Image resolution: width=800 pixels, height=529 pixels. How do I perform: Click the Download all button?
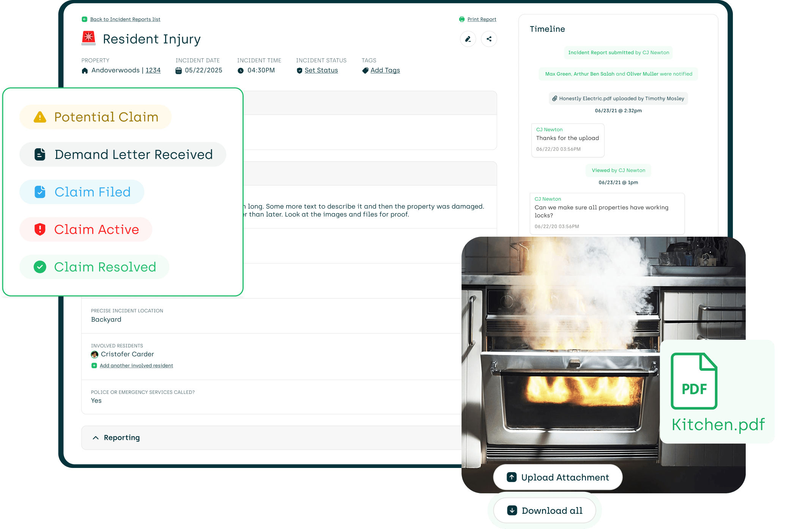tap(545, 510)
